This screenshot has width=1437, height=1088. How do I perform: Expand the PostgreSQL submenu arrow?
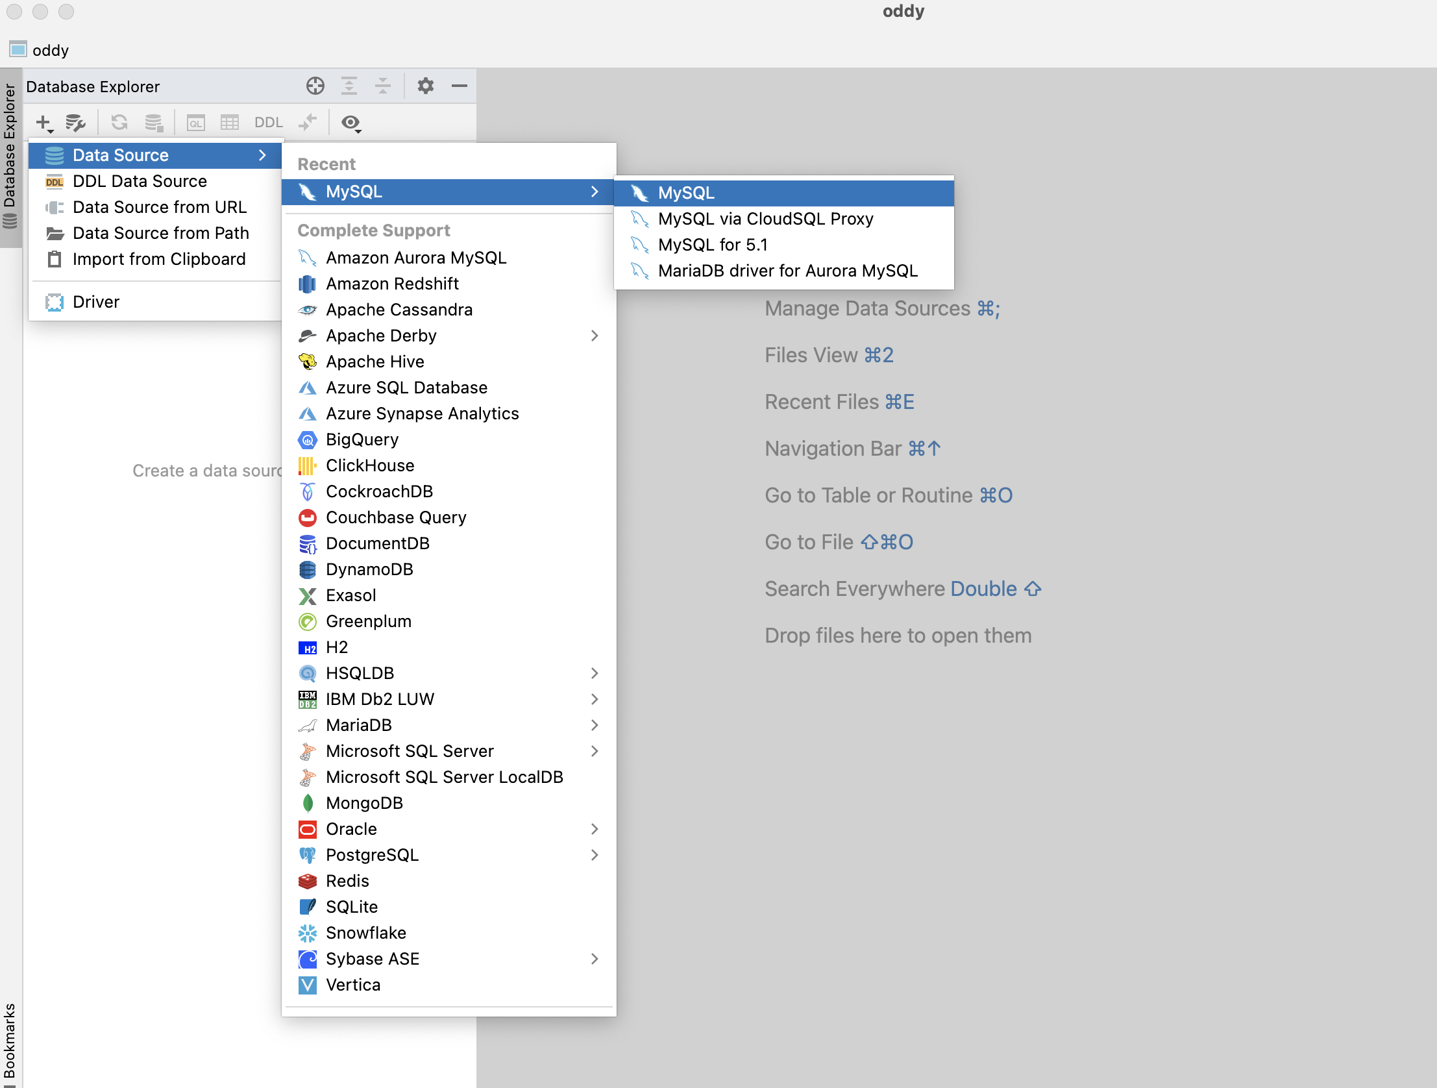coord(594,855)
